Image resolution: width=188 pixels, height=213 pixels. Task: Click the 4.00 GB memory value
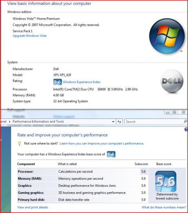tap(59, 95)
